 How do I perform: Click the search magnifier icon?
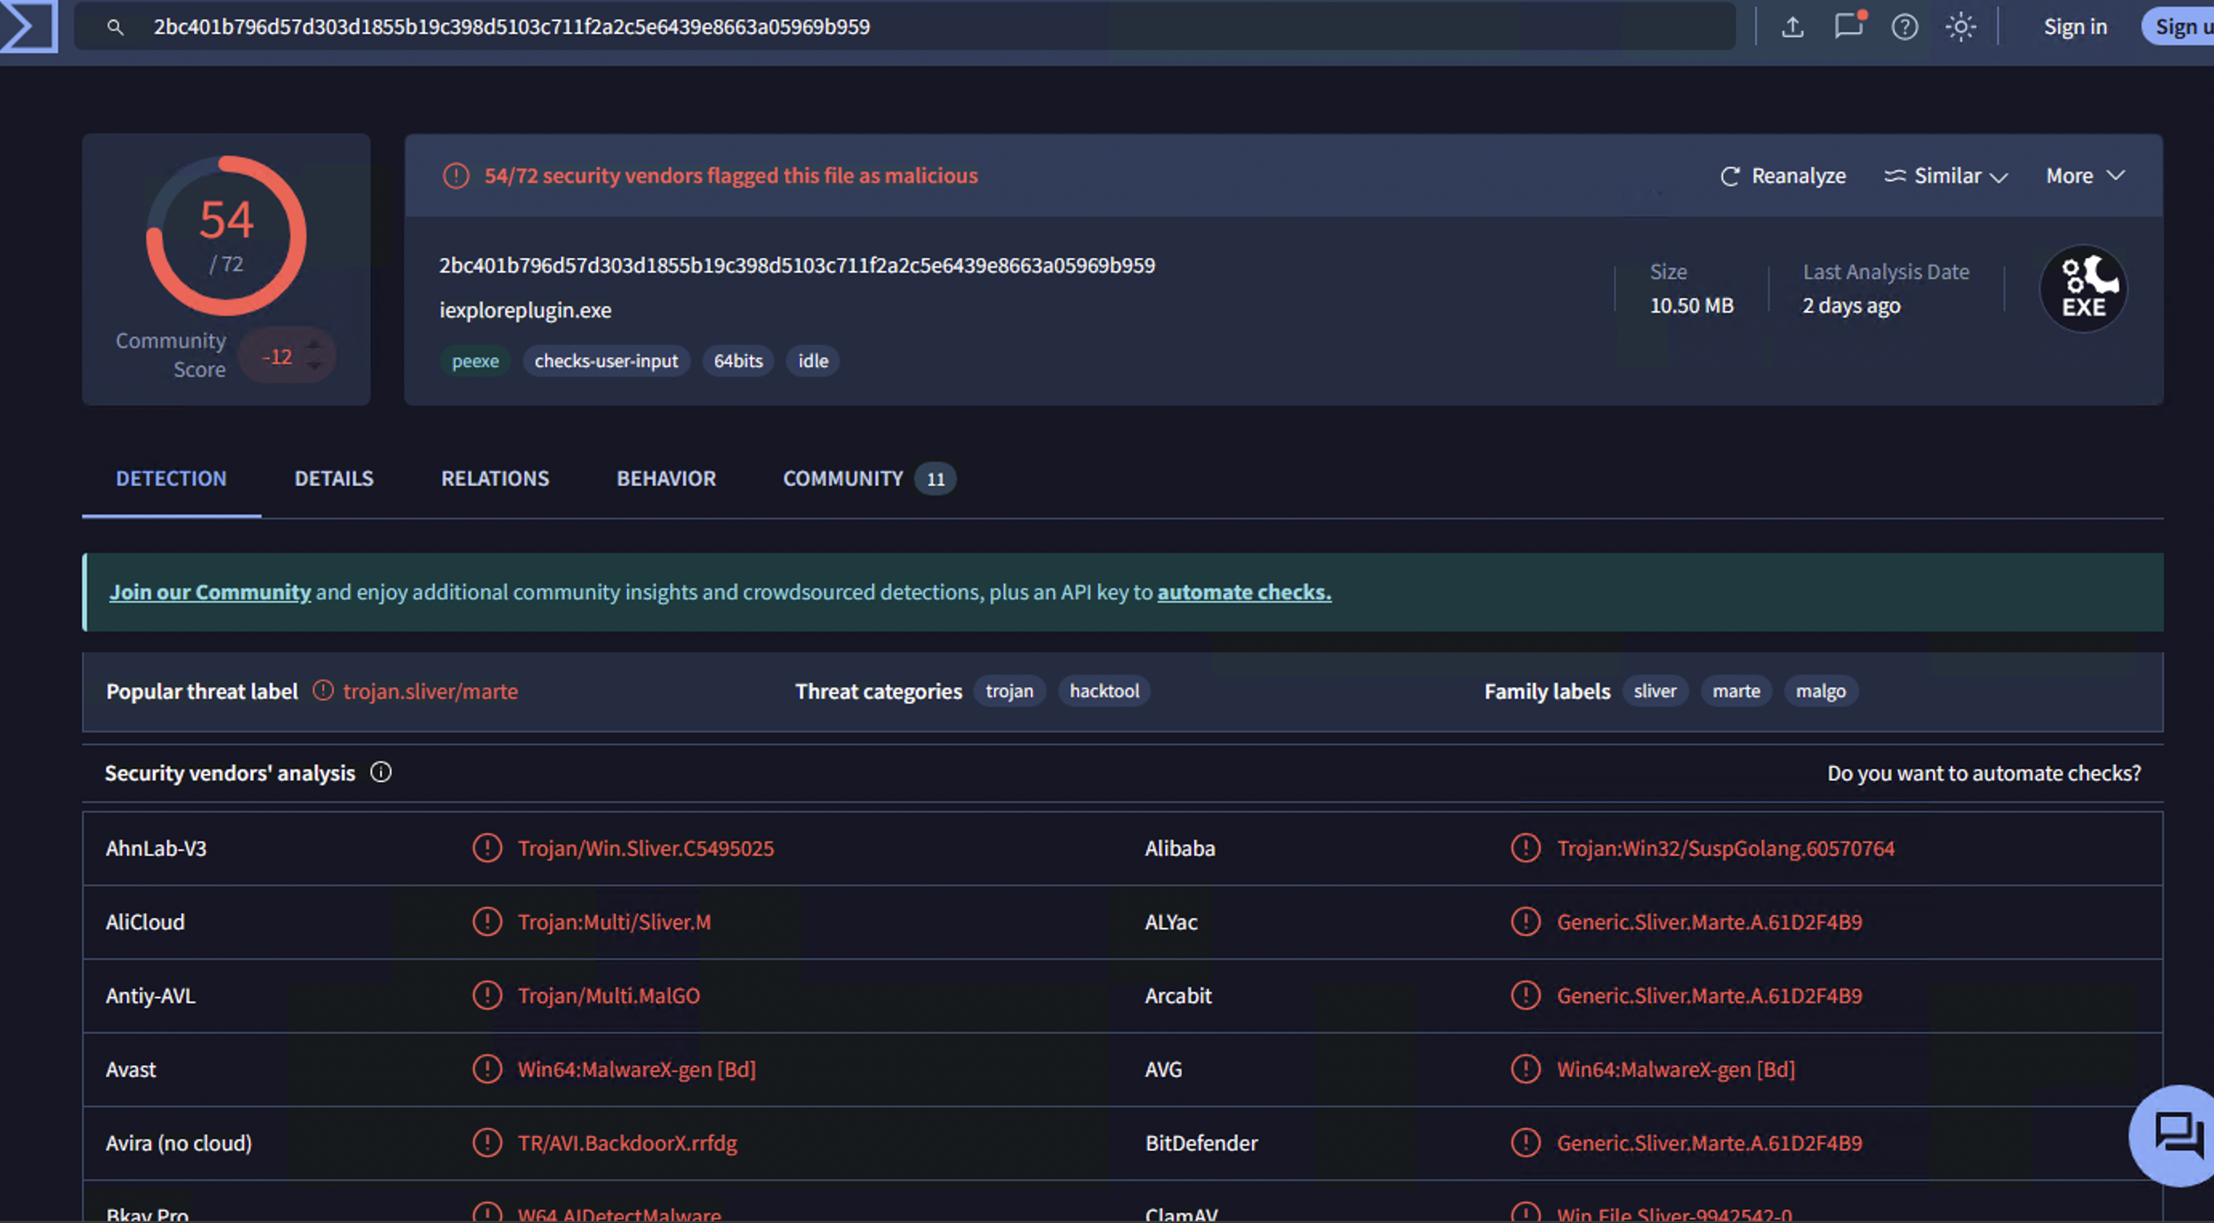115,27
